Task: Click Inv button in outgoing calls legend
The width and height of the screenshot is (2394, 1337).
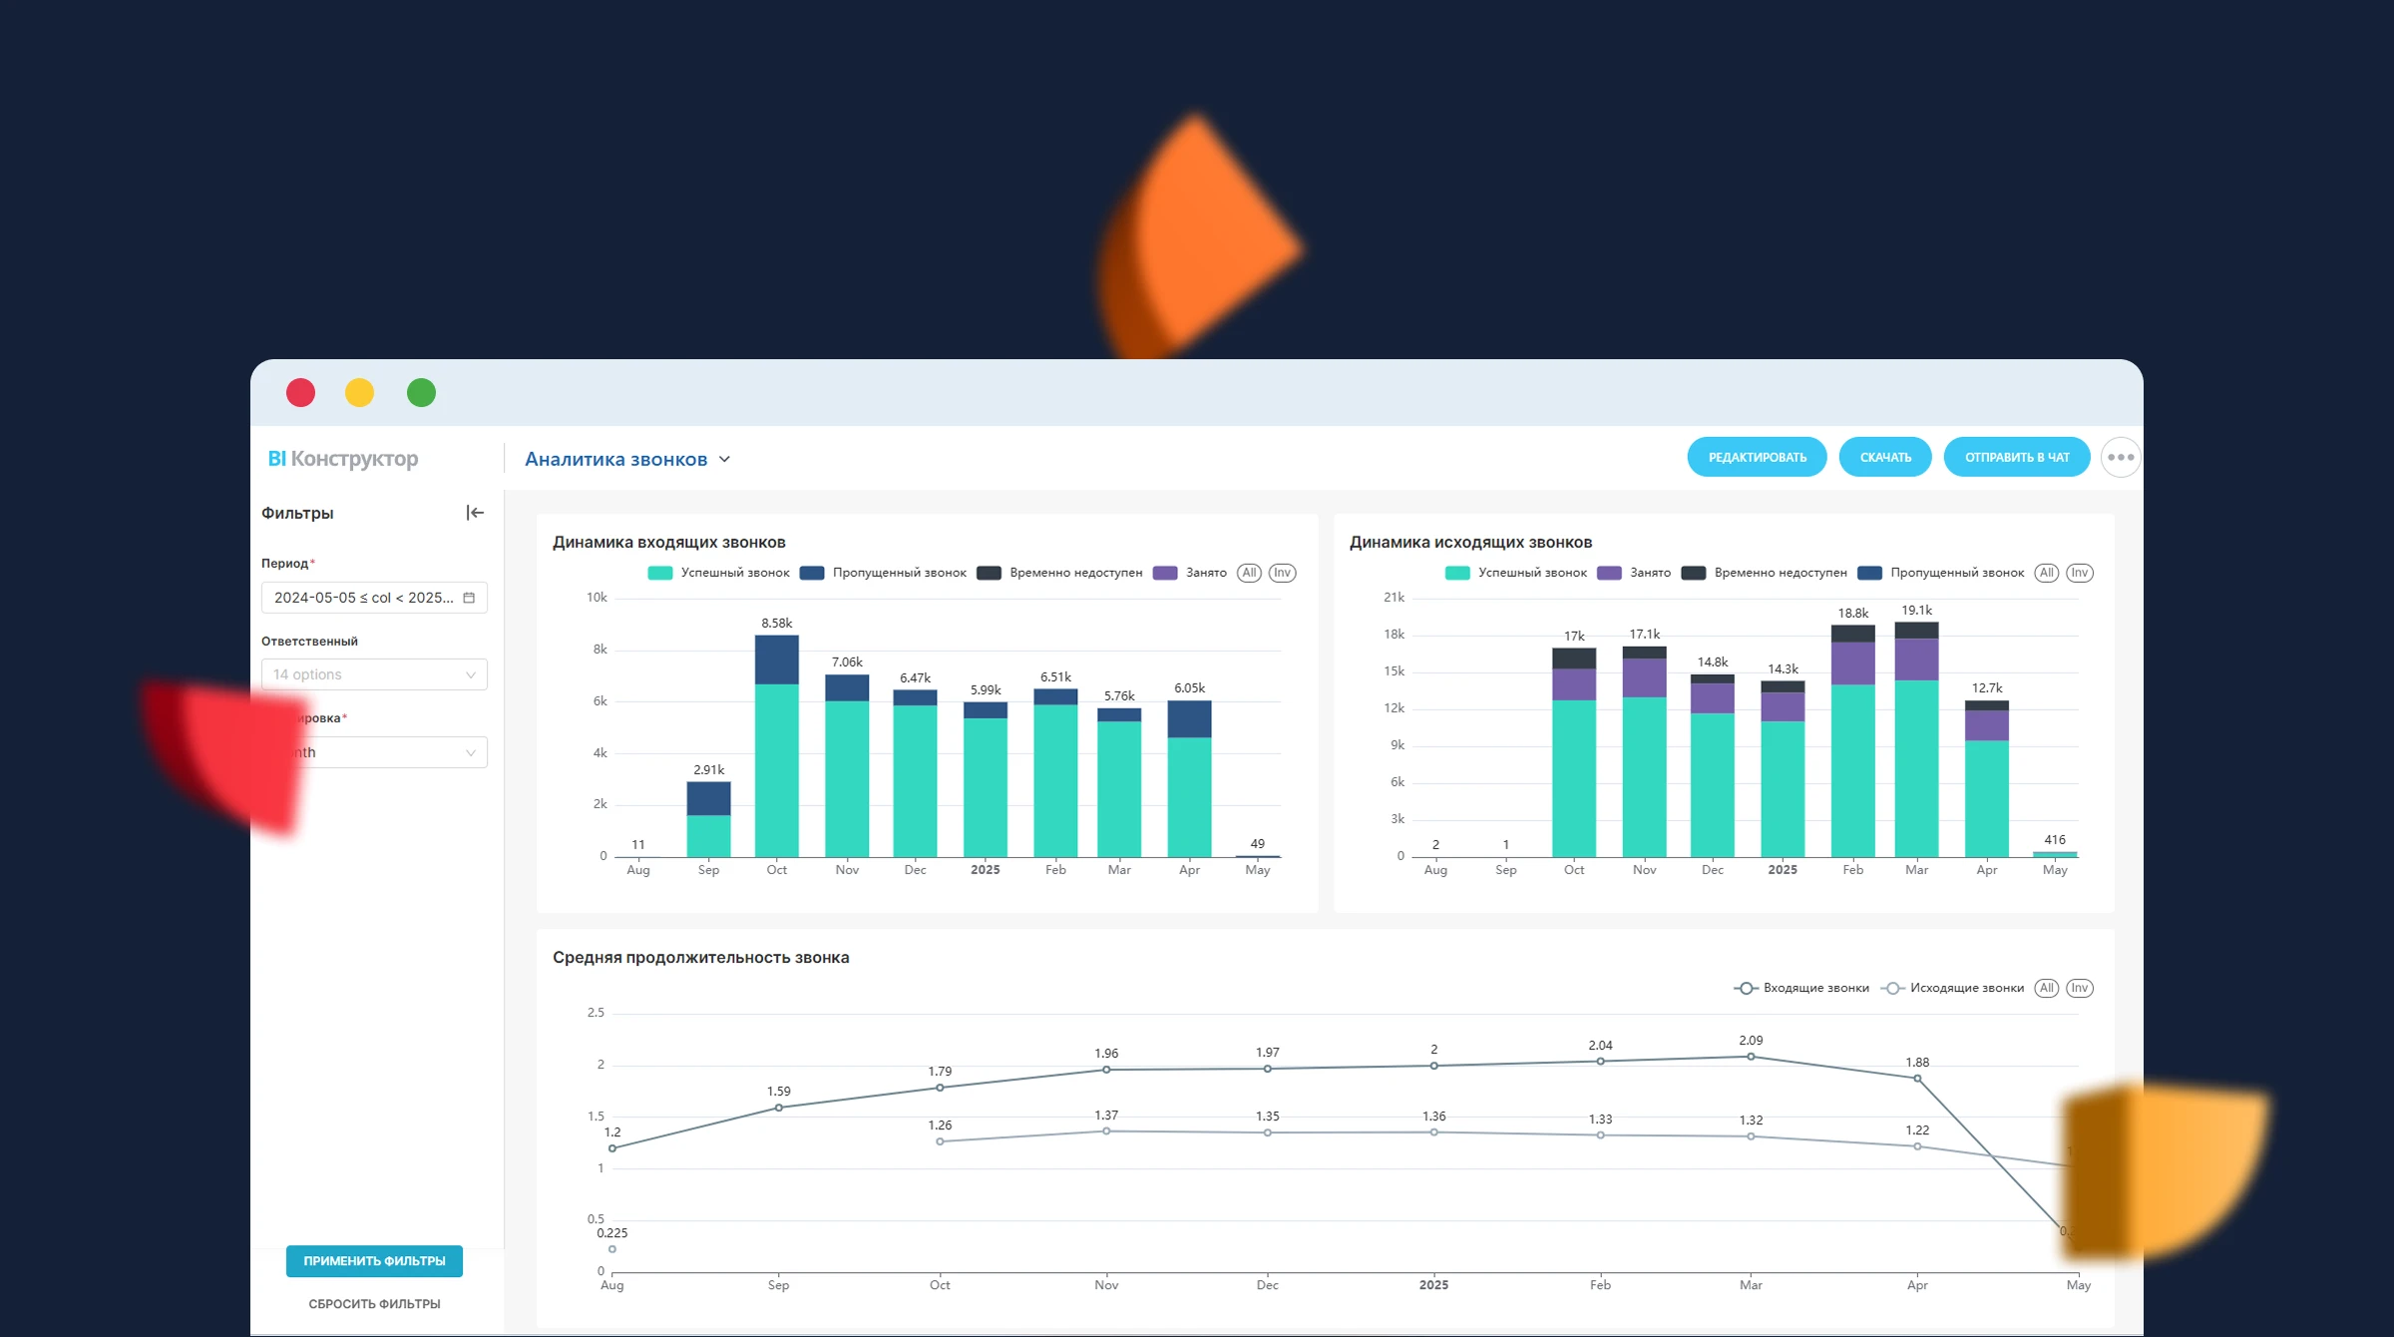Action: tap(2079, 573)
